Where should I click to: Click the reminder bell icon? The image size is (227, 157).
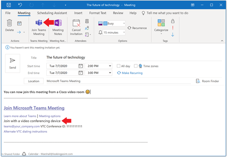100,32
